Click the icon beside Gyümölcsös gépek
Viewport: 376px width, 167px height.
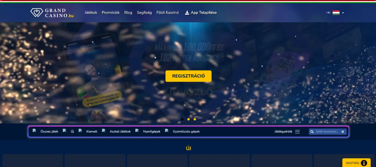[x=167, y=131]
